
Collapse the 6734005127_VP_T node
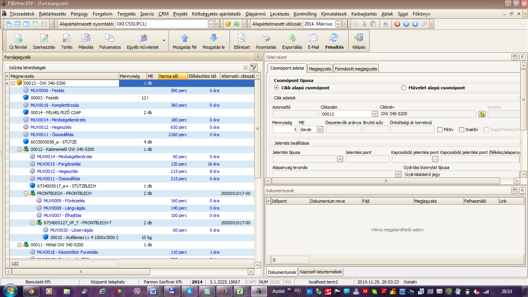point(32,223)
